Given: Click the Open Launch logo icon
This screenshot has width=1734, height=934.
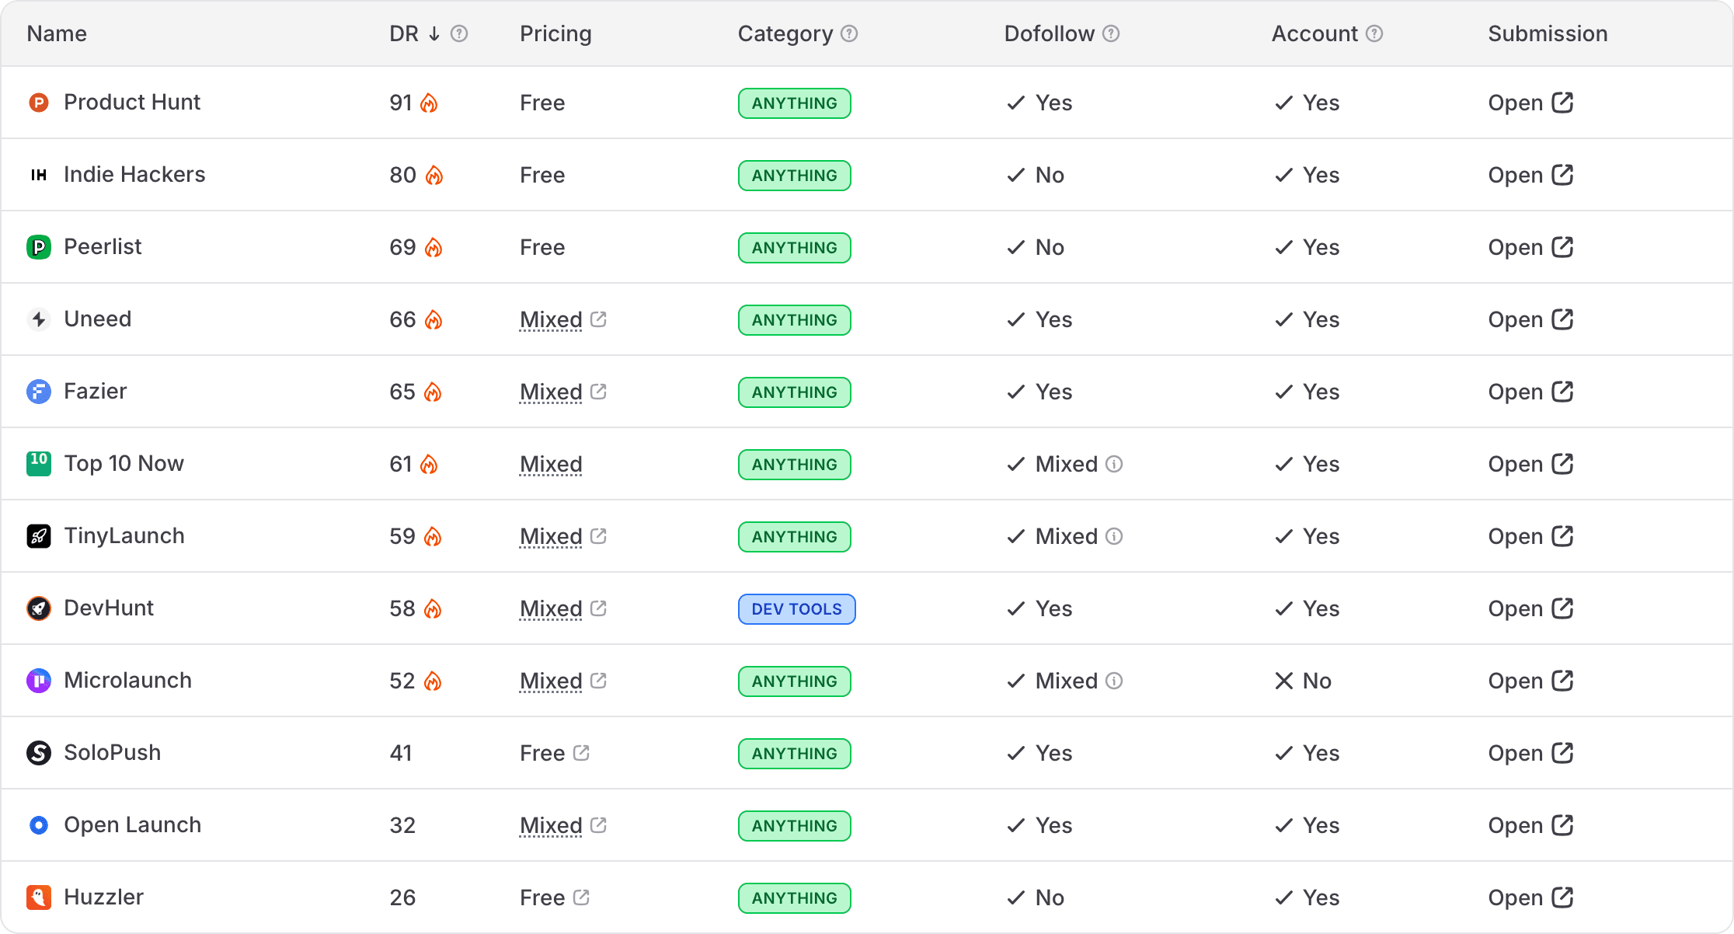Looking at the screenshot, I should coord(39,825).
